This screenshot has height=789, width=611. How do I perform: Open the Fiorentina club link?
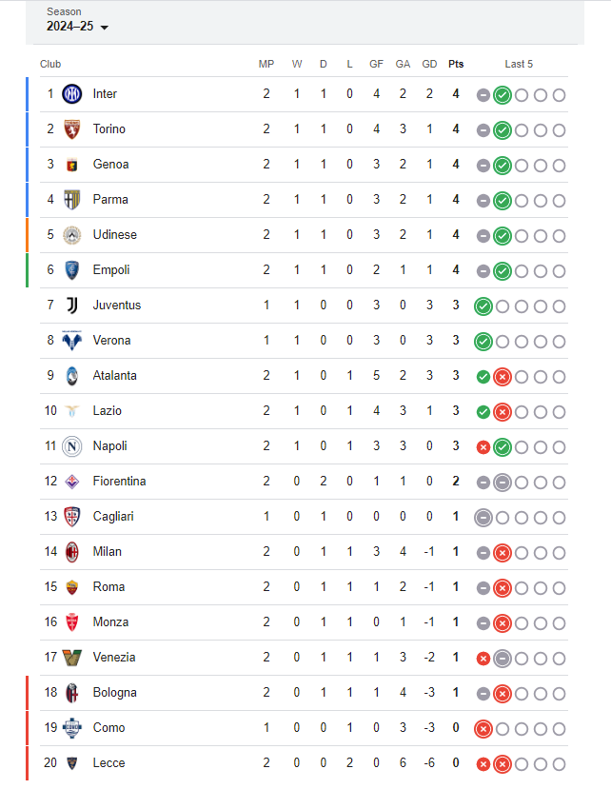(x=119, y=481)
